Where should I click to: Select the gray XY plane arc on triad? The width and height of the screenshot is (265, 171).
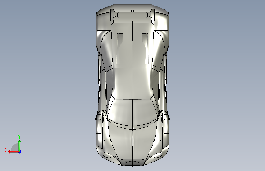[x=15, y=147]
